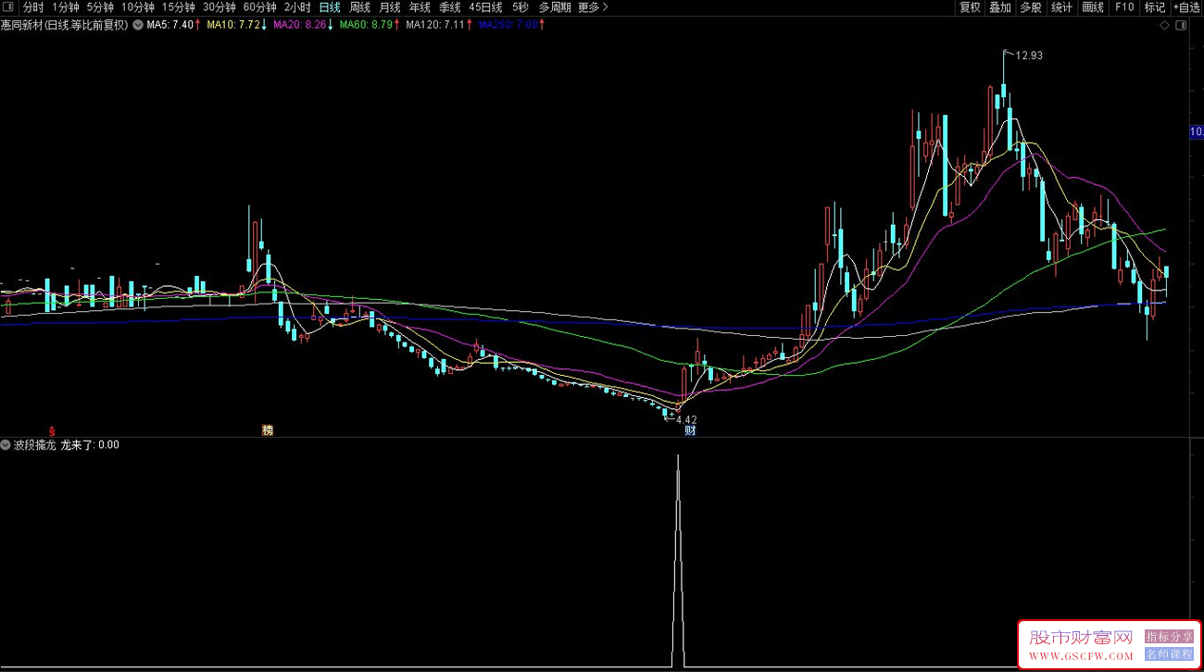Image resolution: width=1204 pixels, height=672 pixels.
Task: Click the MA120: 7.11 value
Action: [x=435, y=25]
